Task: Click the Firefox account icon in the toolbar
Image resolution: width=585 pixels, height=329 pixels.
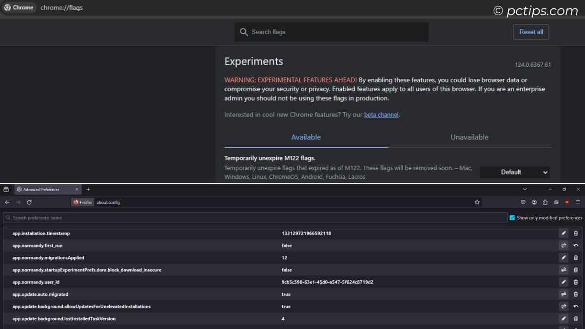Action: tap(534, 202)
